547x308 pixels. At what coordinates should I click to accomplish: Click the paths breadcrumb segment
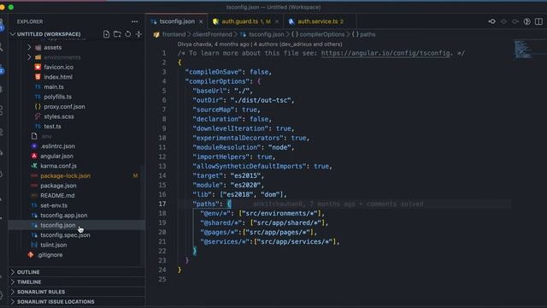(x=368, y=34)
